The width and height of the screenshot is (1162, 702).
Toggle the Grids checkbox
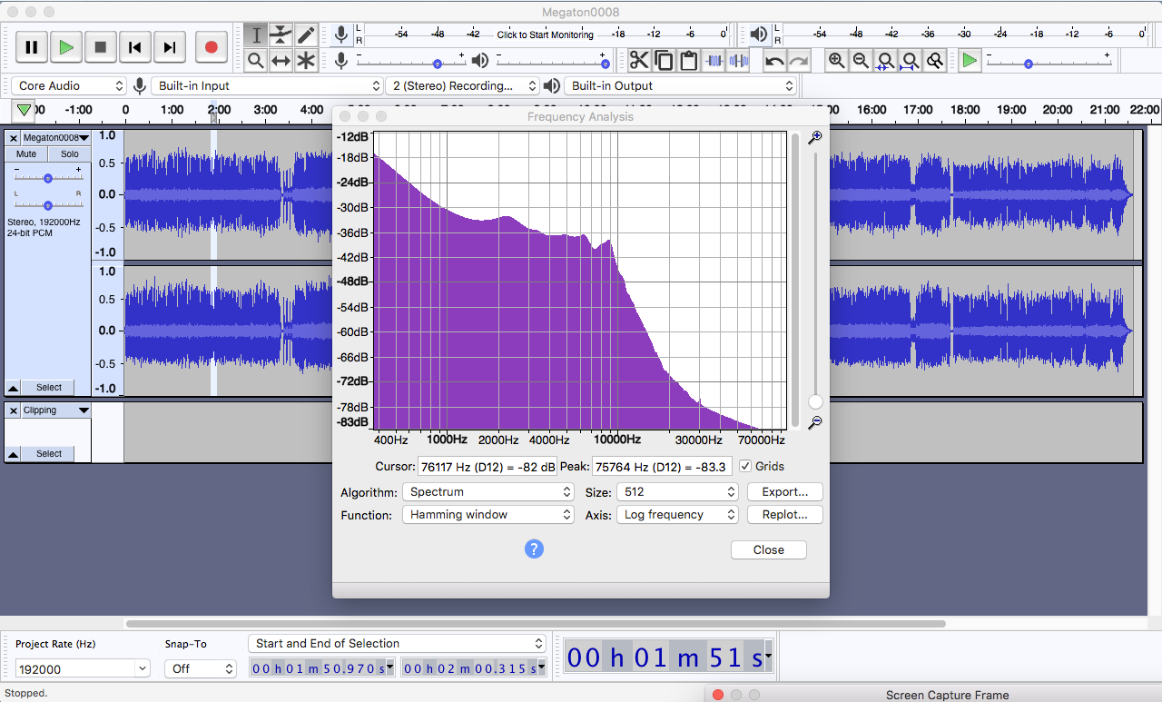(x=745, y=466)
